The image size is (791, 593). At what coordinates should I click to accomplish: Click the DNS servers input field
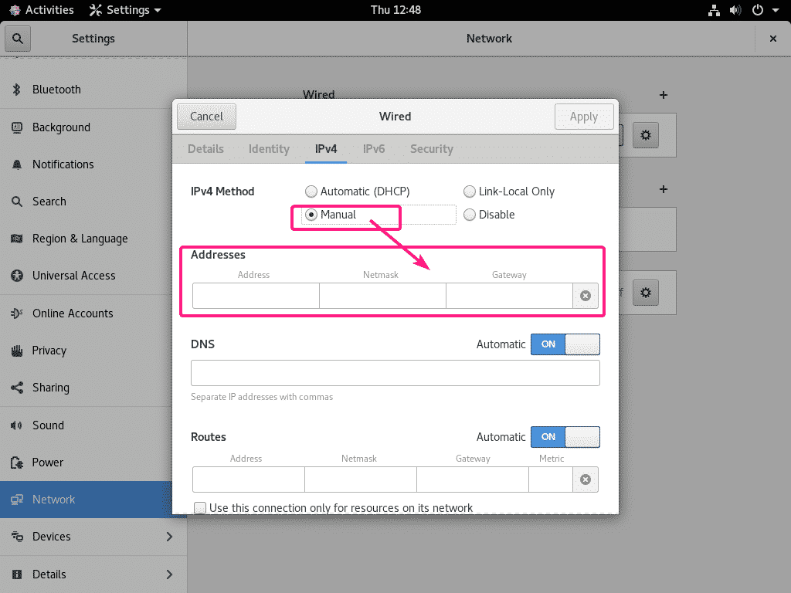coord(395,373)
